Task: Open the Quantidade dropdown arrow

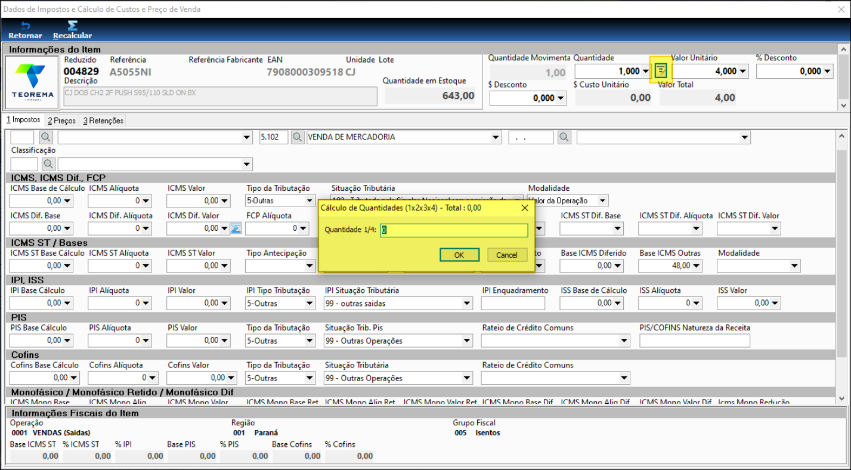Action: coord(646,72)
